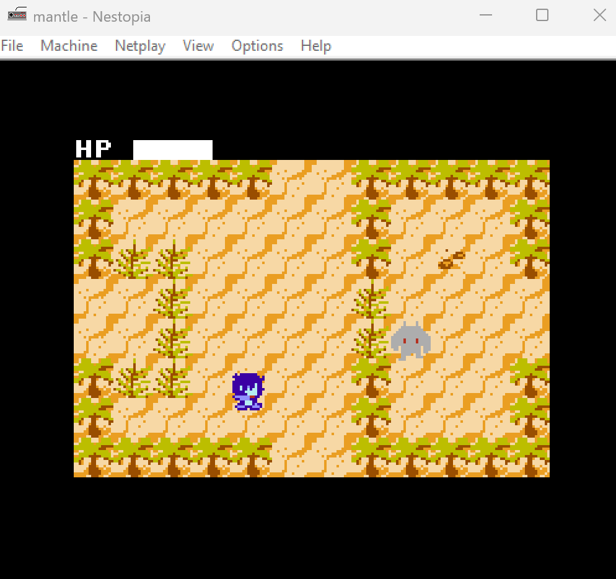Close the Nestopia window
The height and width of the screenshot is (579, 616).
(x=599, y=15)
